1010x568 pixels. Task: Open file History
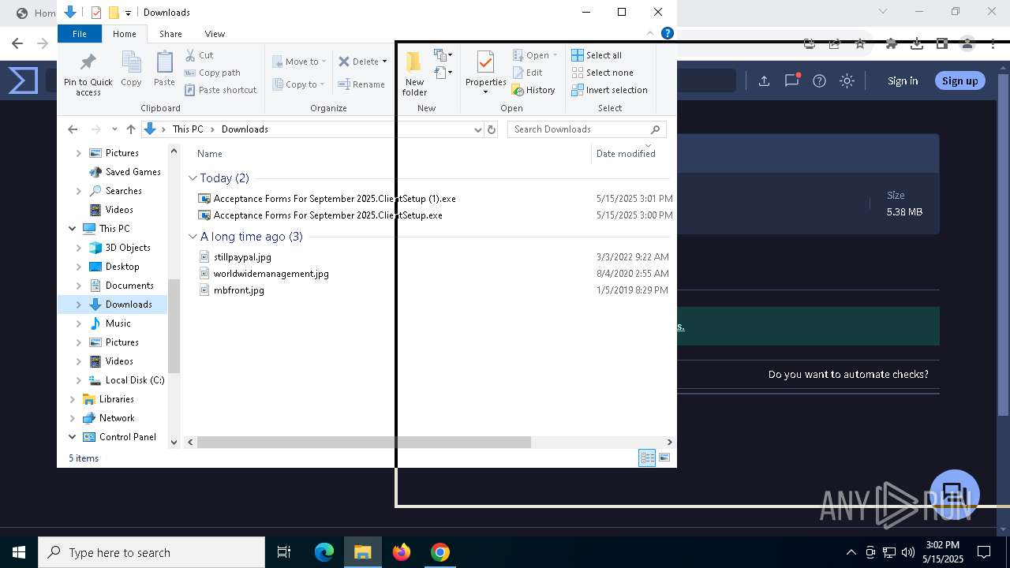tap(533, 90)
